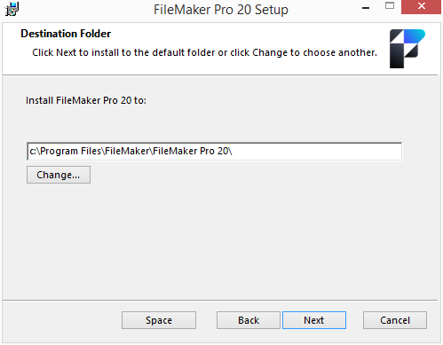Image resolution: width=443 pixels, height=345 pixels.
Task: Click 'Program Files' inside the install path
Action: (71, 152)
